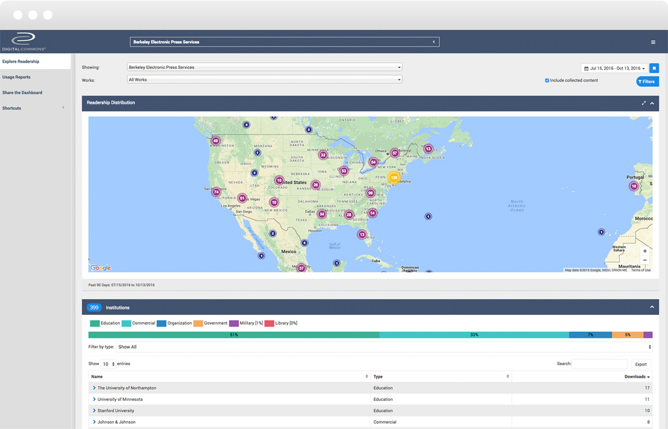Screen dimensions: 668x429
Task: Zoom in on the map
Action: tap(645, 251)
